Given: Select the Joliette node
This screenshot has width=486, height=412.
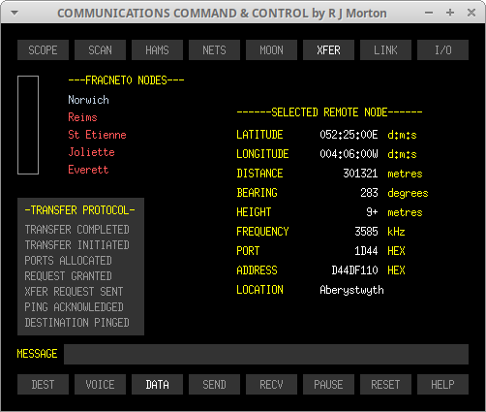Looking at the screenshot, I should 91,152.
